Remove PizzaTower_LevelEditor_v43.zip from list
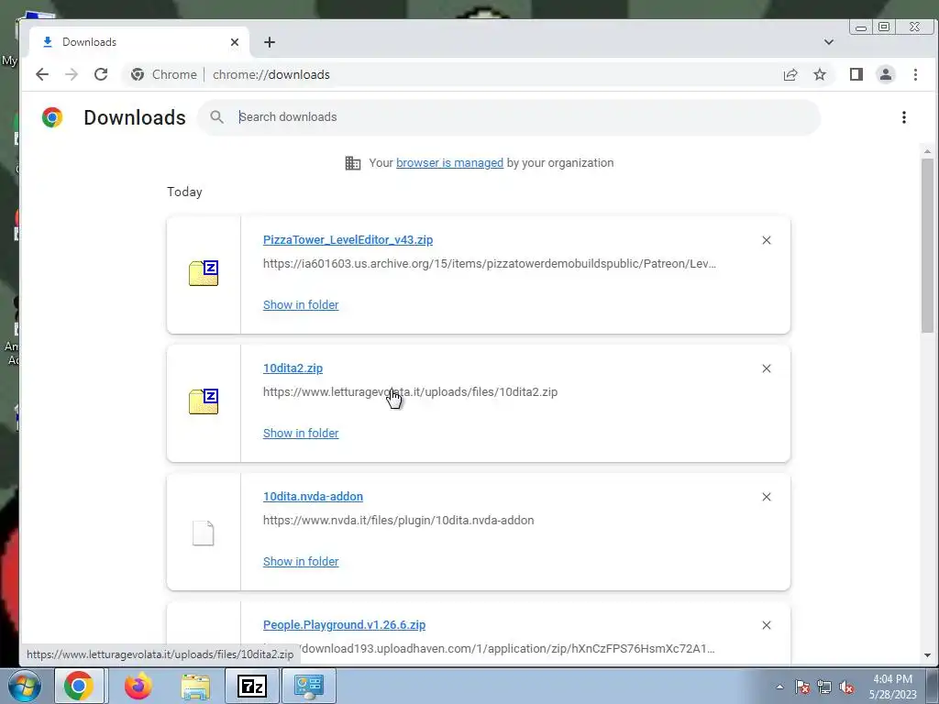The image size is (939, 704). click(767, 240)
